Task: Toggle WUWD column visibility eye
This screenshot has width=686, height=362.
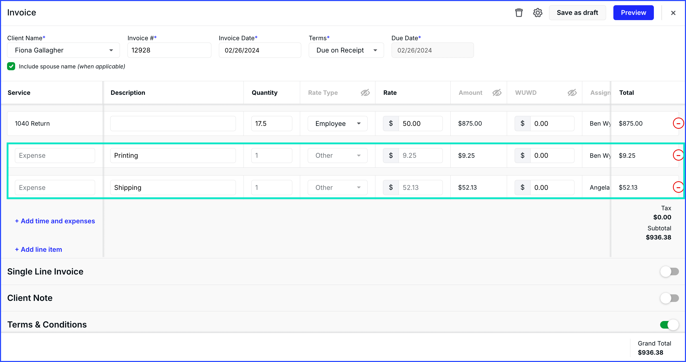Action: (572, 93)
